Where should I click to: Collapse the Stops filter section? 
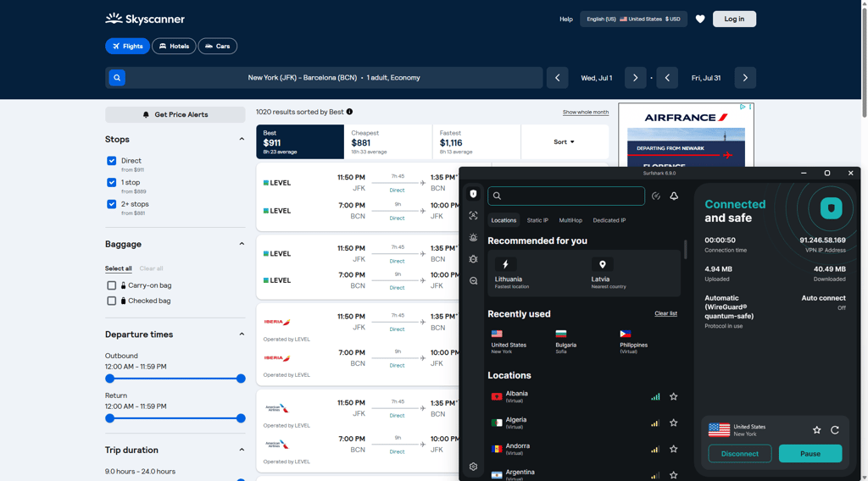click(x=242, y=140)
